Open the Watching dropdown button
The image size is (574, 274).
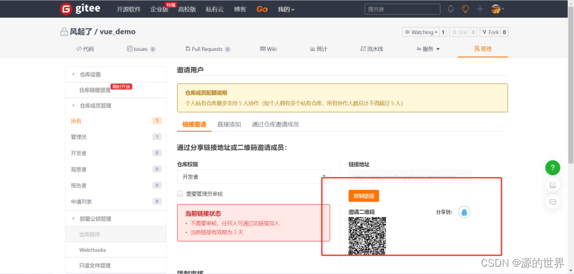[421, 32]
